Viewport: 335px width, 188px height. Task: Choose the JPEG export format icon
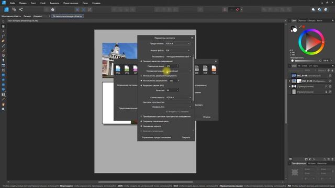[x=127, y=69]
